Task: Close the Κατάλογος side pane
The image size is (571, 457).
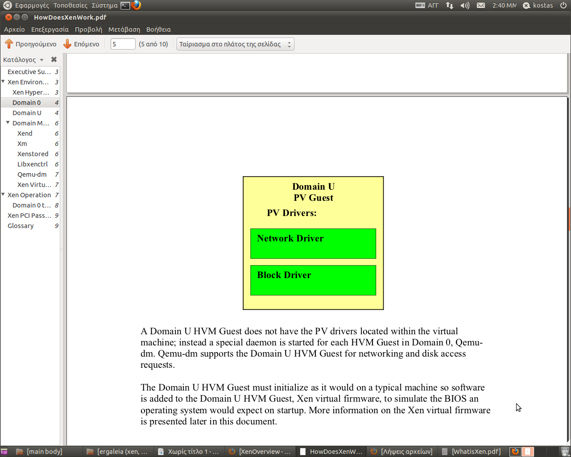Action: click(54, 59)
